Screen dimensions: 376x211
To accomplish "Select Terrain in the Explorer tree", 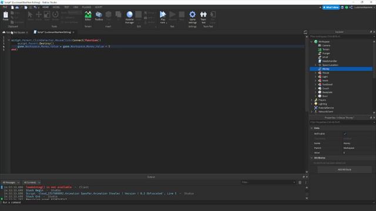I will 325,49.
